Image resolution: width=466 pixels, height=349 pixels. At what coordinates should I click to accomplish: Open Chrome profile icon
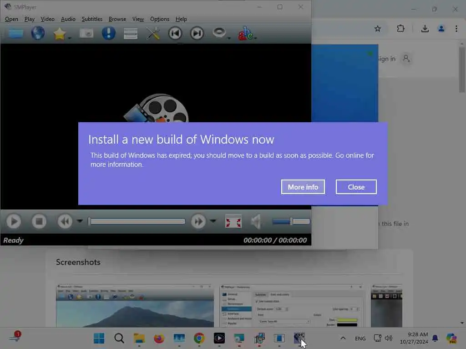[x=441, y=29]
